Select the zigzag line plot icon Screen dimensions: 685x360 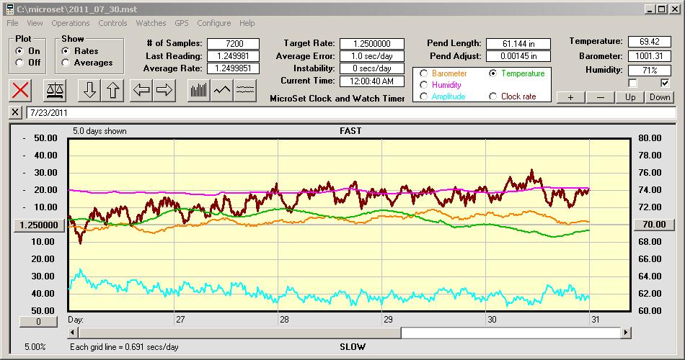click(x=222, y=90)
